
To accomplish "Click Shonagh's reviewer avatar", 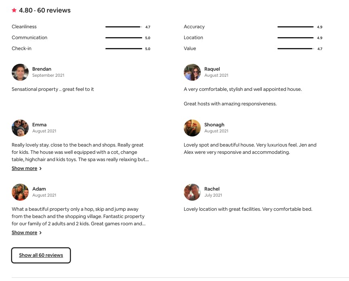I will 192,128.
